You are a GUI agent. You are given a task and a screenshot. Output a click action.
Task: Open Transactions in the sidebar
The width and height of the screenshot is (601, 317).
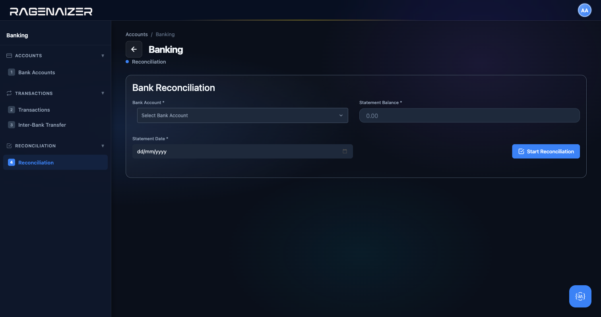pos(55,110)
